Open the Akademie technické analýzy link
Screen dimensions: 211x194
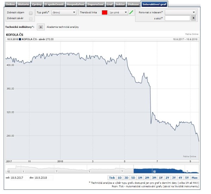point(63,27)
